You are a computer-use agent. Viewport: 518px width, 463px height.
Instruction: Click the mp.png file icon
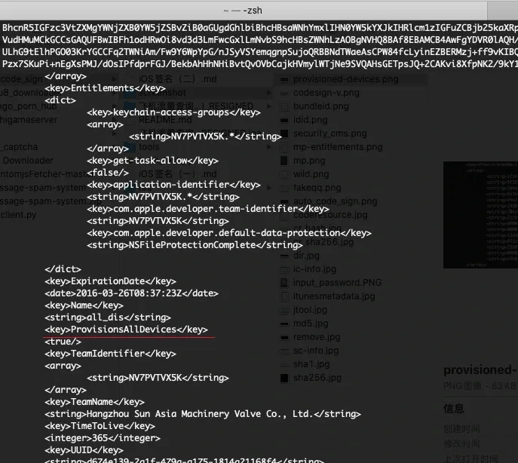(284, 161)
